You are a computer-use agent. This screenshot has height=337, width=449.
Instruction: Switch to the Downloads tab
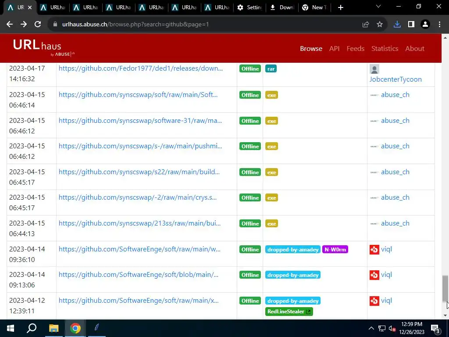[x=282, y=7]
